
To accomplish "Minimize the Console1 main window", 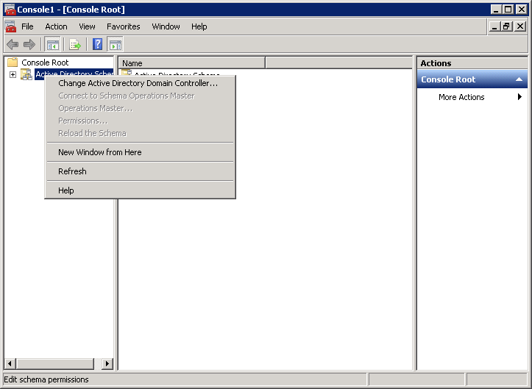I will pos(496,10).
